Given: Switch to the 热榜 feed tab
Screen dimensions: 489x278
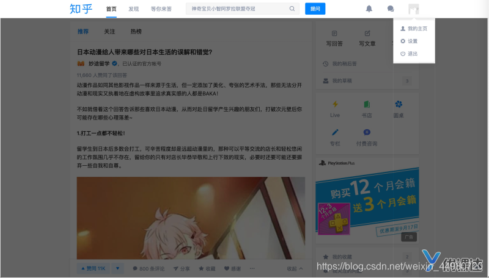Looking at the screenshot, I should pyautogui.click(x=136, y=32).
